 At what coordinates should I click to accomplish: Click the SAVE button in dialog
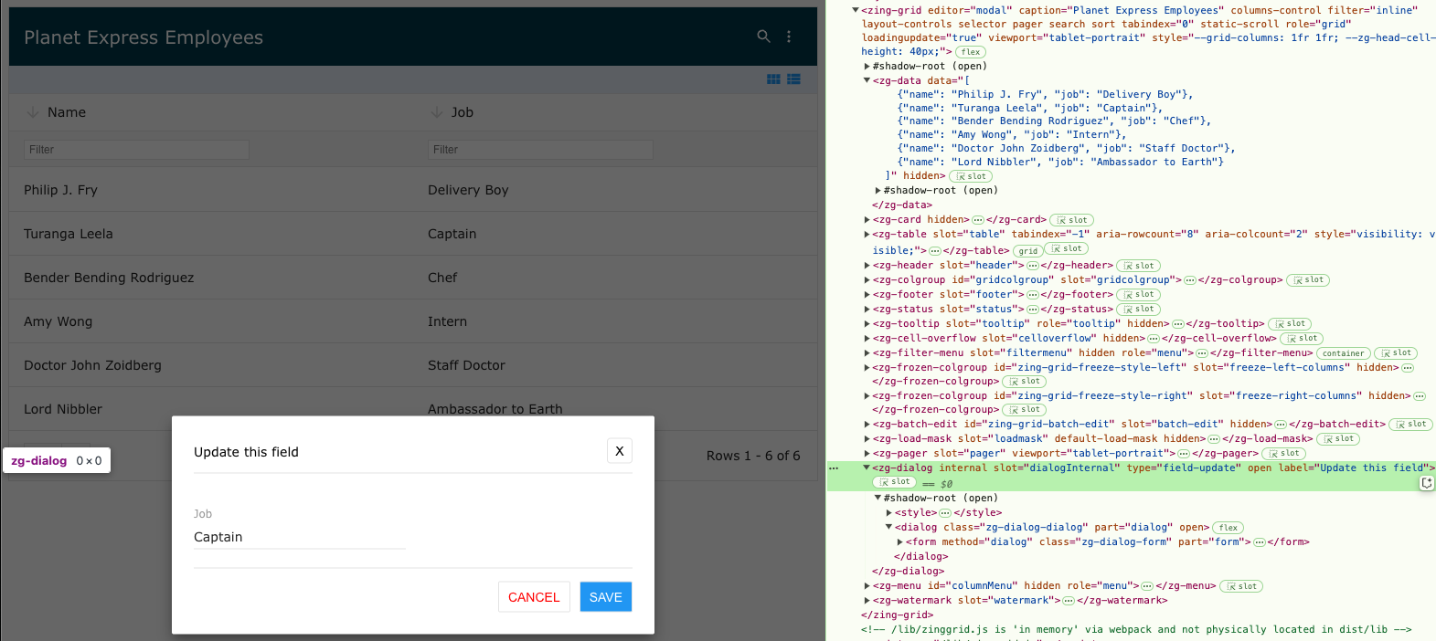pos(605,597)
